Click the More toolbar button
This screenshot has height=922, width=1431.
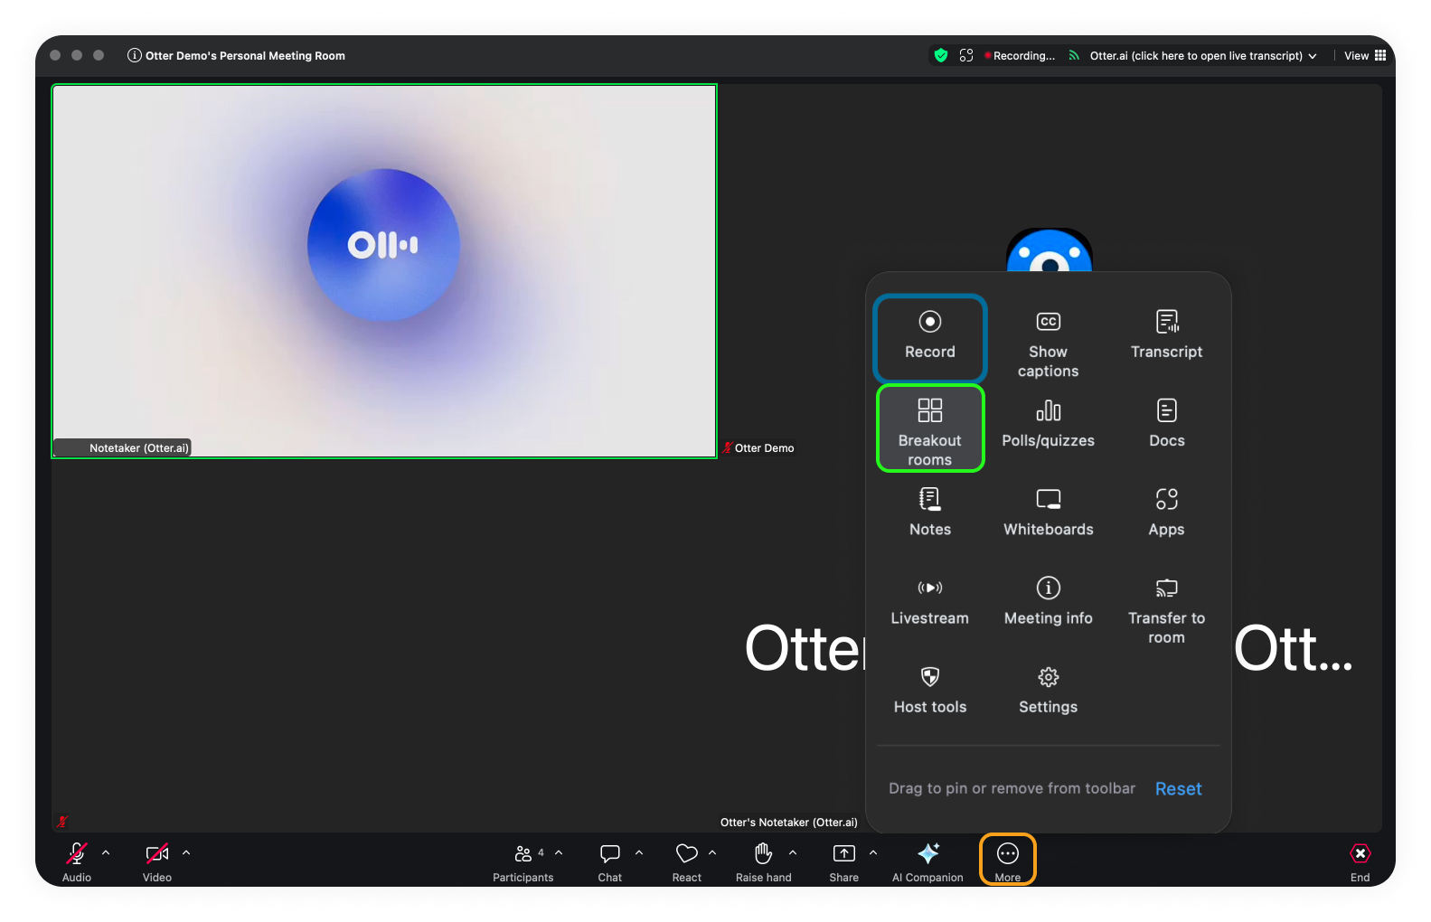pos(1008,861)
